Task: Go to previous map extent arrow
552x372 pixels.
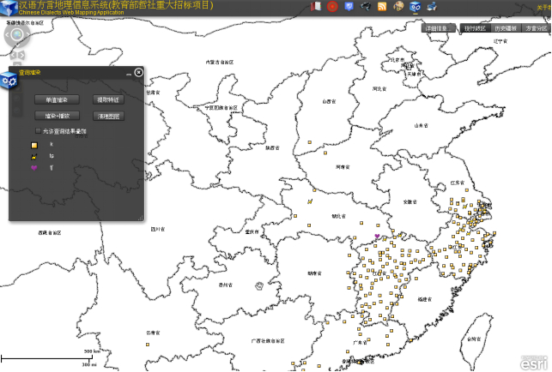Action: (13, 55)
